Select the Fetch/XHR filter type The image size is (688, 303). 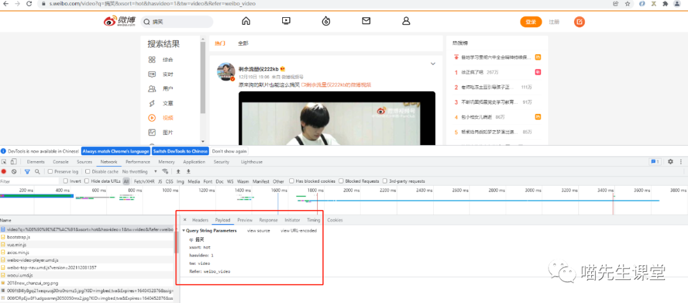144,181
